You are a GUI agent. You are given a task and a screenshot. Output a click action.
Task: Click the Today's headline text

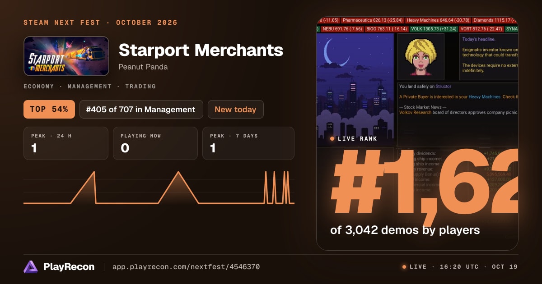(x=479, y=39)
